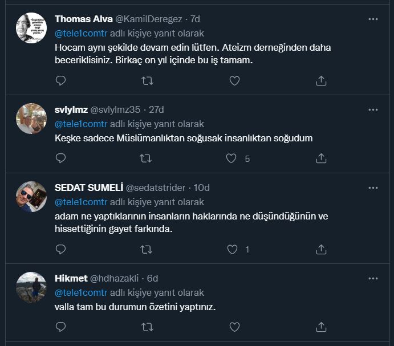Like Thomas Alva's tweet
394x346 pixels.
234,81
